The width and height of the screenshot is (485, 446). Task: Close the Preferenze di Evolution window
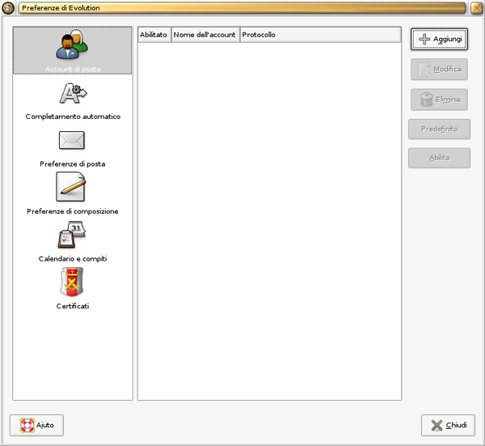(x=476, y=8)
